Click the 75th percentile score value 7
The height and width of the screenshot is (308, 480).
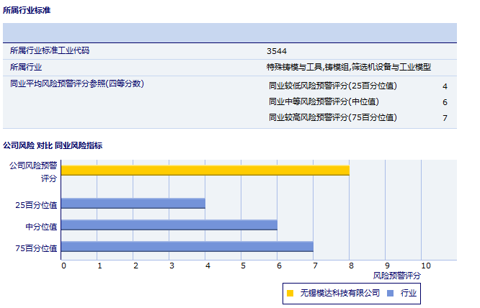[445, 118]
